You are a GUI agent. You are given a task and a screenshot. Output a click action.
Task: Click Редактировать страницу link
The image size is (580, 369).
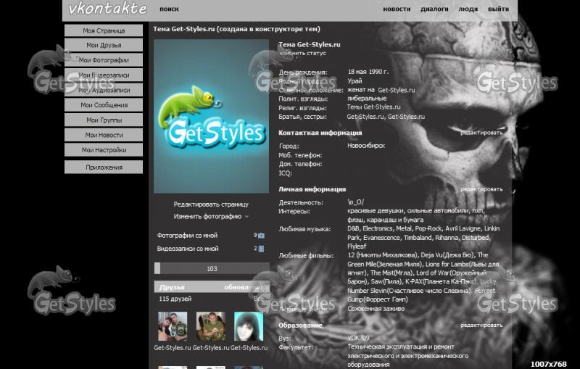[x=211, y=204]
